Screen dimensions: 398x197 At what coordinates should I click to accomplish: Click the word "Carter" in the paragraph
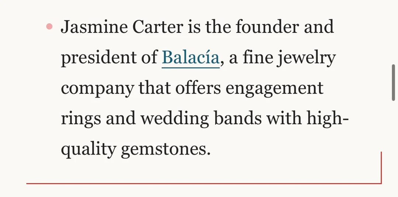click(158, 27)
